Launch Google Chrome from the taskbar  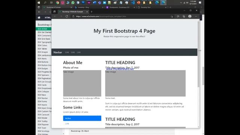[x=57, y=3]
